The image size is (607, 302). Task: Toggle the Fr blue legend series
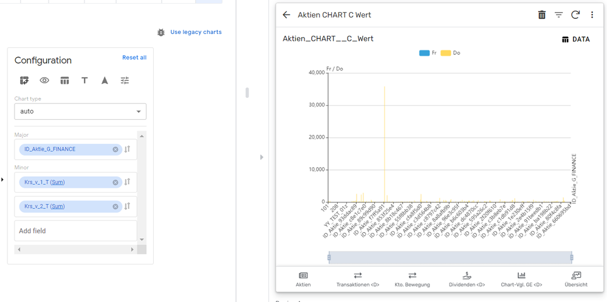(428, 53)
